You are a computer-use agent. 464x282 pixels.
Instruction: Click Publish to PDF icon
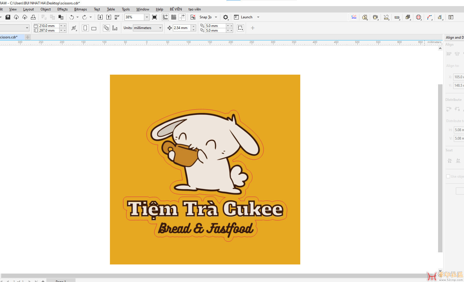coord(117,17)
